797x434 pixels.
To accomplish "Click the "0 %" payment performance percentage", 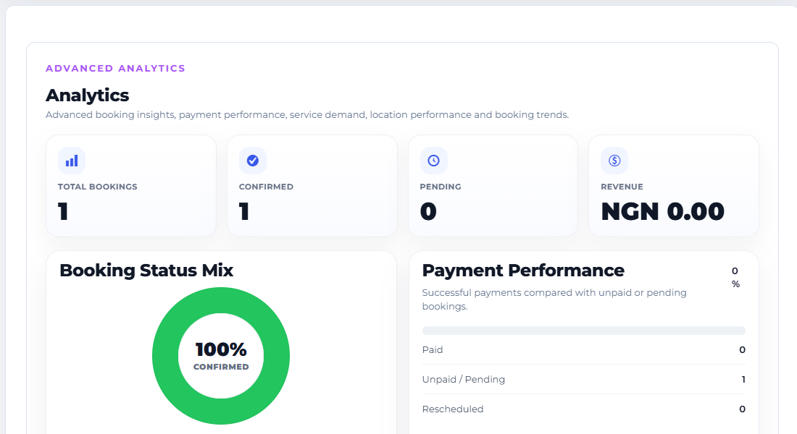I will click(735, 277).
